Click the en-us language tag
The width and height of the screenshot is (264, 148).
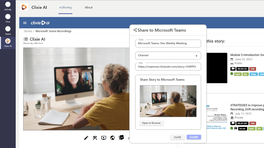(x=242, y=129)
